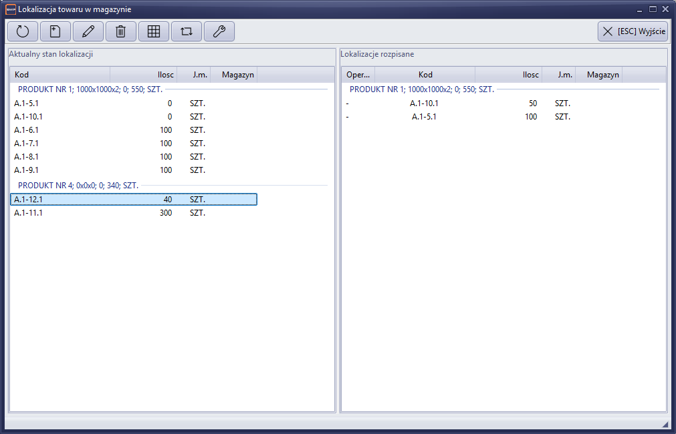Sort left table by Kod column
Screen dimensions: 676x434
[x=60, y=75]
